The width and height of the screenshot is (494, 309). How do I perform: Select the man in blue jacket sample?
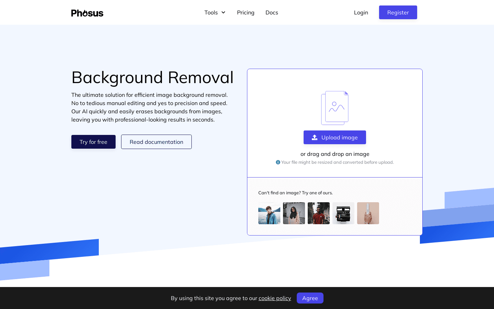click(x=269, y=213)
